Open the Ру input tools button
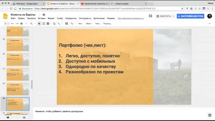The width and height of the screenshot is (215, 121). point(72,24)
